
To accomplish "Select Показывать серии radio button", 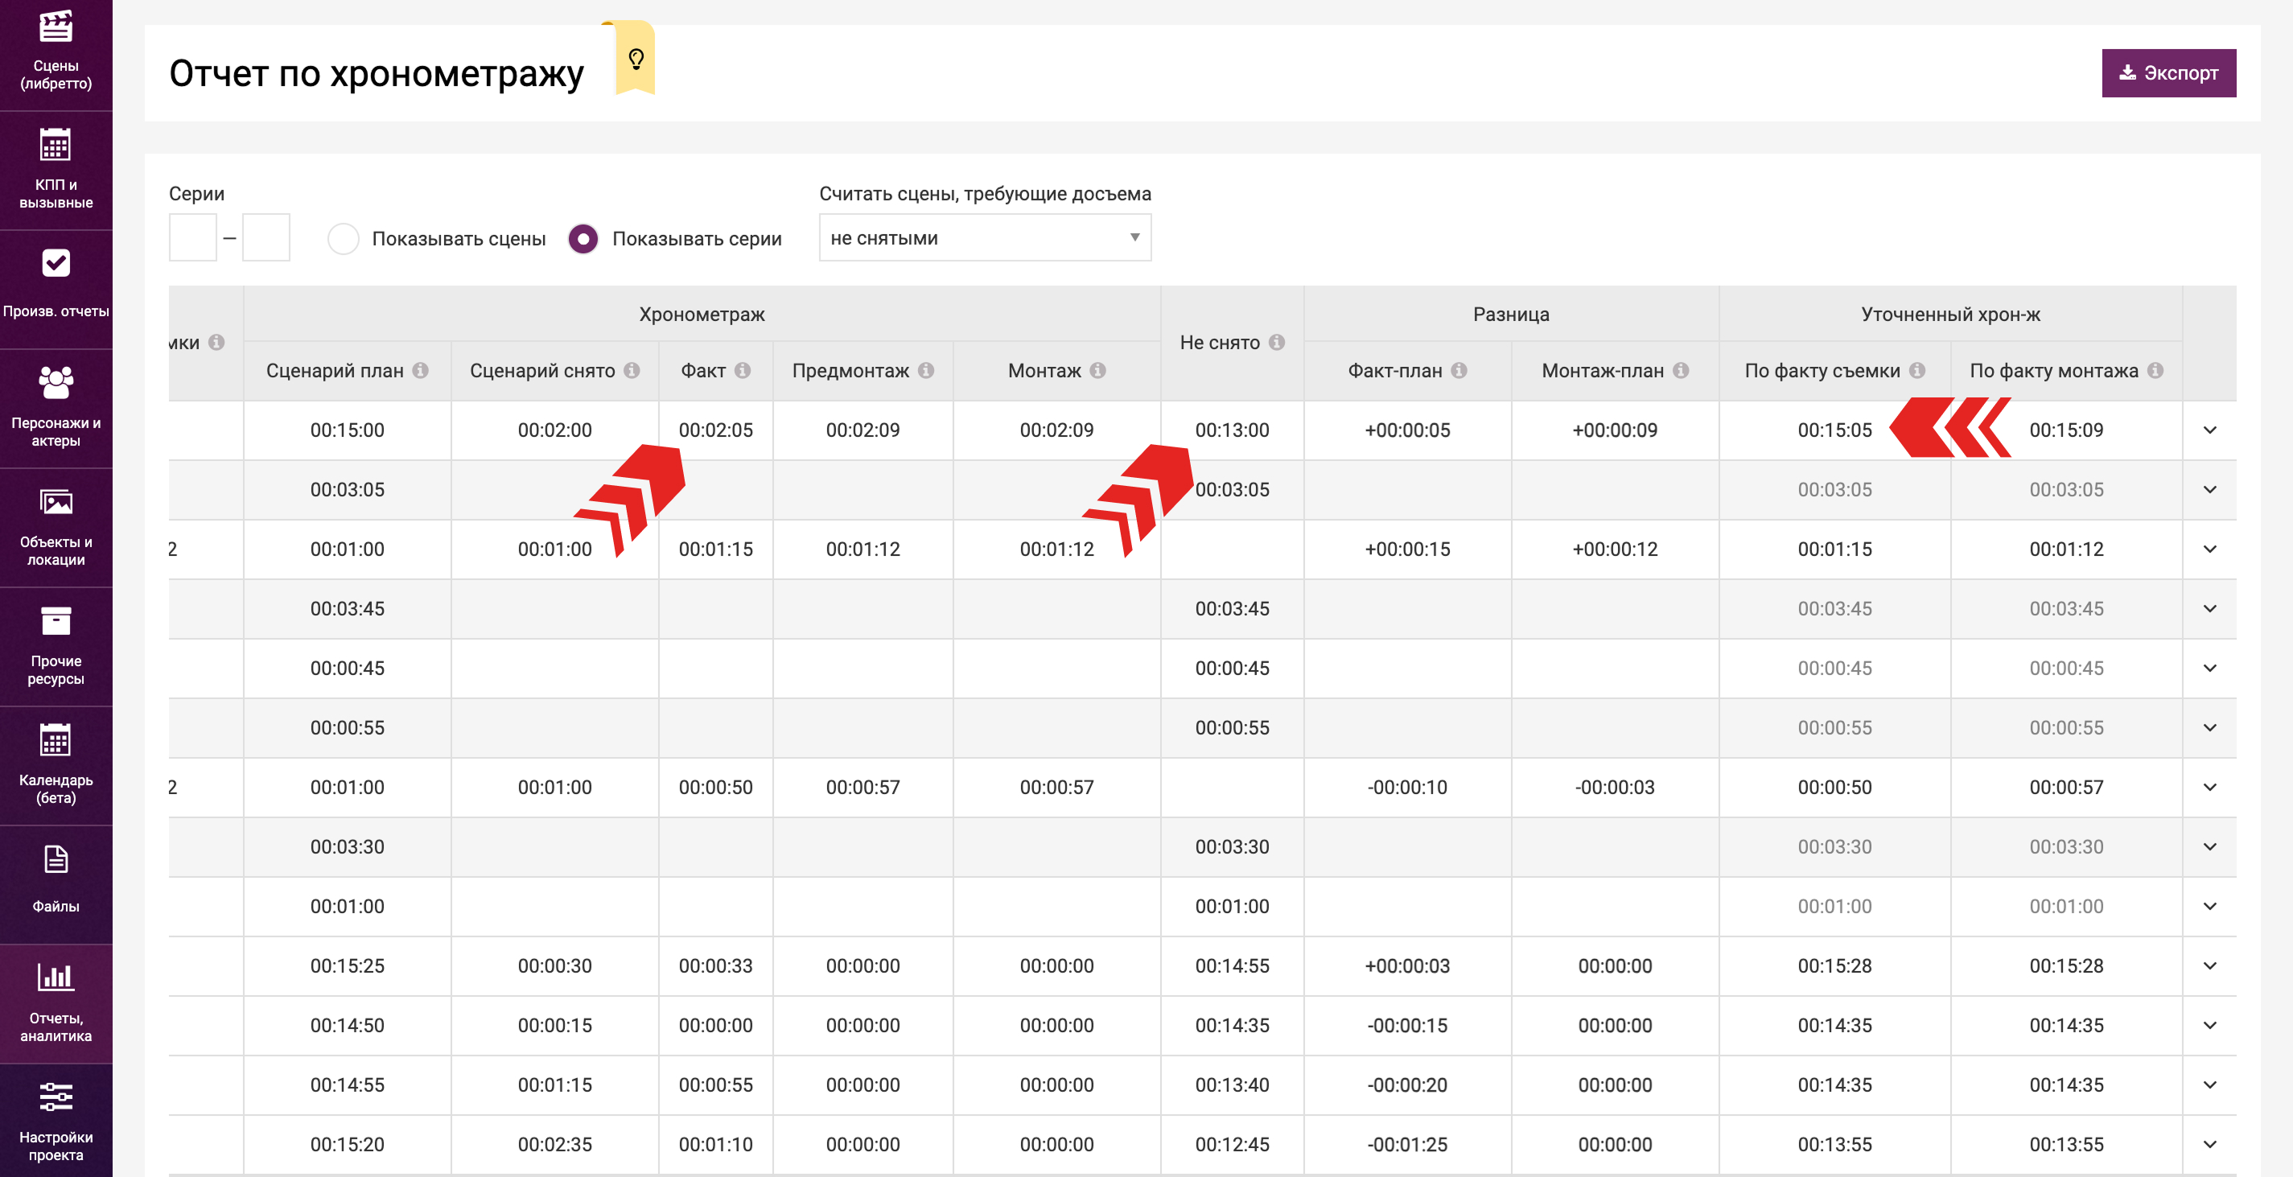I will tap(583, 239).
